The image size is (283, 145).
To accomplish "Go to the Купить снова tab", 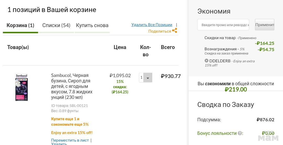I will (x=92, y=25).
